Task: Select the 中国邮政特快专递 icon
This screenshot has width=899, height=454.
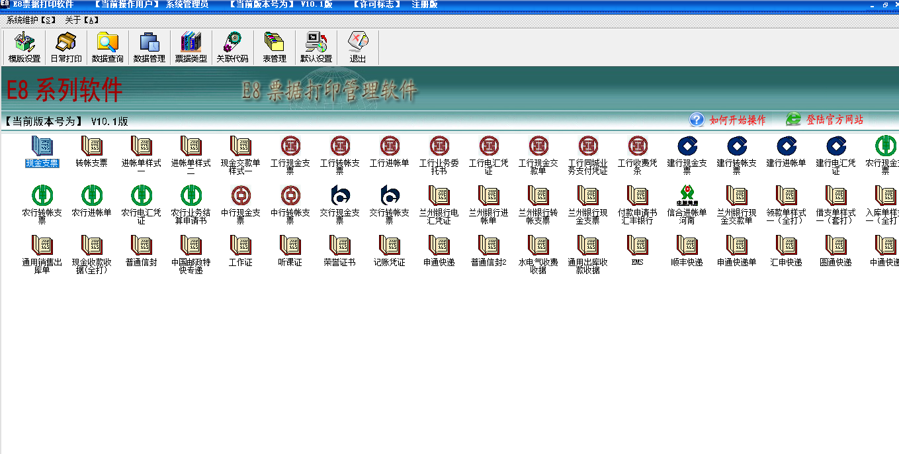Action: pos(191,254)
